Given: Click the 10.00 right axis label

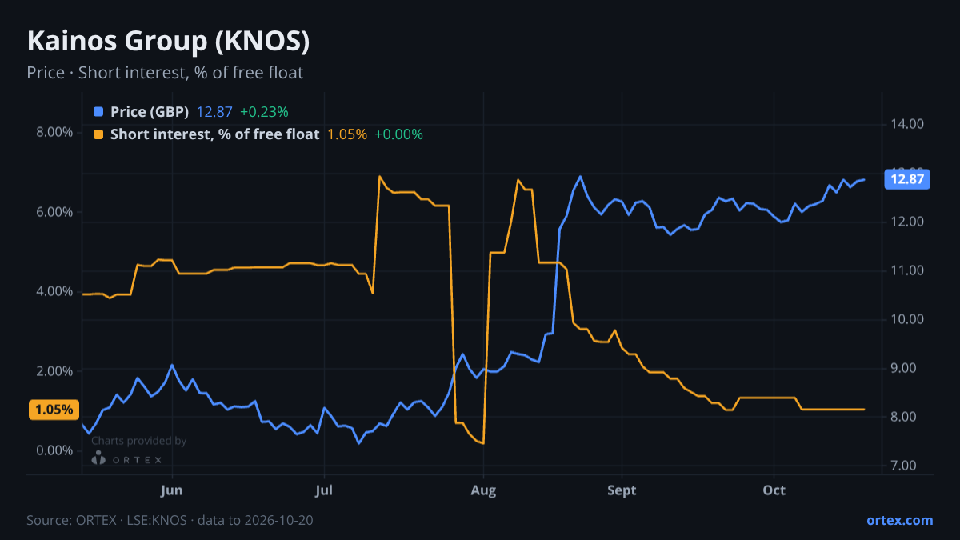Looking at the screenshot, I should pos(906,319).
